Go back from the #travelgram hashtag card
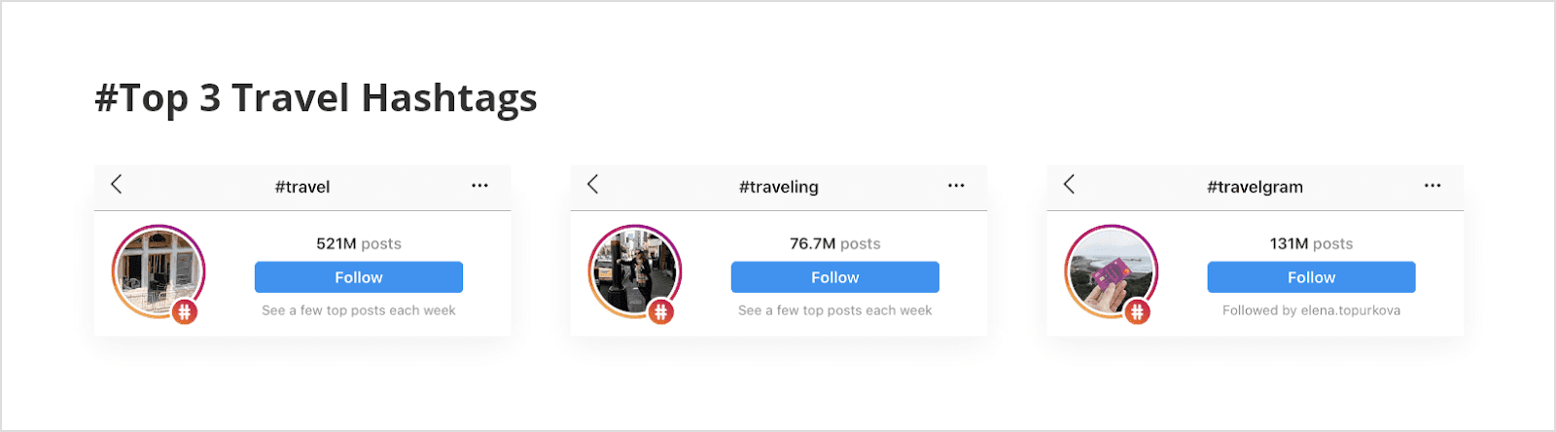The width and height of the screenshot is (1556, 432). click(x=1069, y=184)
